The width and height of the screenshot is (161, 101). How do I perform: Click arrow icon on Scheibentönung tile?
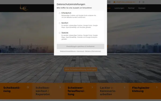coord(28,87)
